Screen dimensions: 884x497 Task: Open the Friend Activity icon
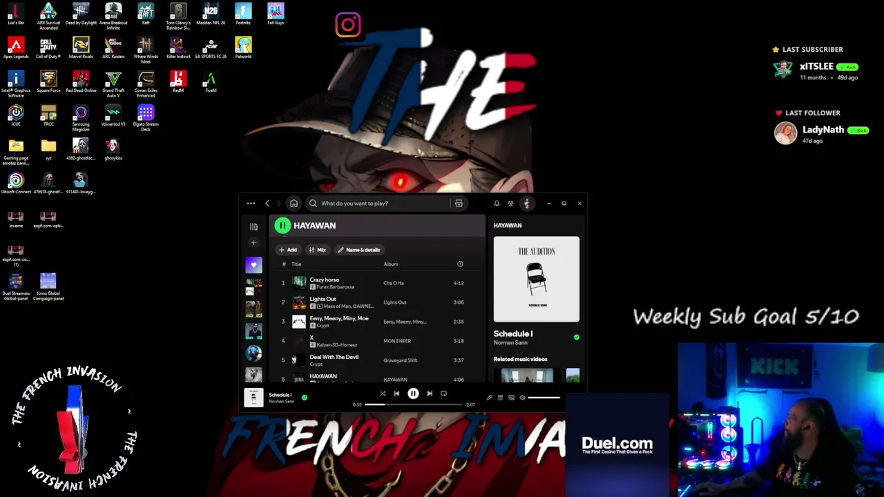[x=510, y=204]
